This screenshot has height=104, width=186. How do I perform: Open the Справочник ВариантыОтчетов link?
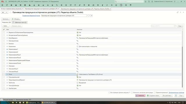click(31, 16)
